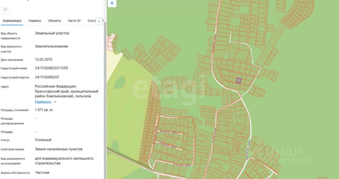Select cadastral number 24:11:0080201:1255

pyautogui.click(x=51, y=68)
